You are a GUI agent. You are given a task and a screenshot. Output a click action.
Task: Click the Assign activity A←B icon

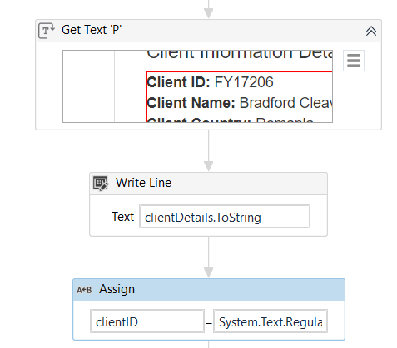84,290
